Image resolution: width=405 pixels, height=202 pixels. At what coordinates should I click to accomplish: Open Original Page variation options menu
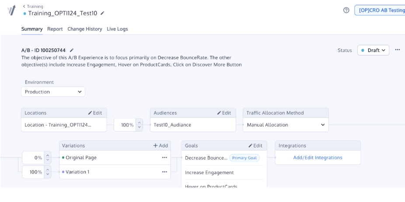point(164,157)
